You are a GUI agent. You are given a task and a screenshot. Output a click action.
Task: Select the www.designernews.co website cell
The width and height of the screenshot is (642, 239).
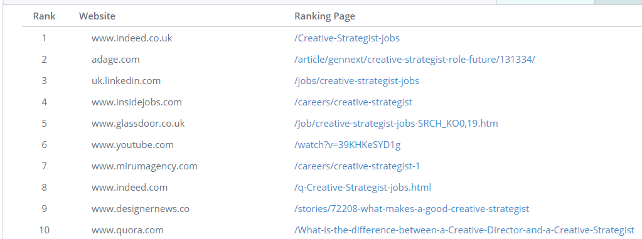[141, 209]
